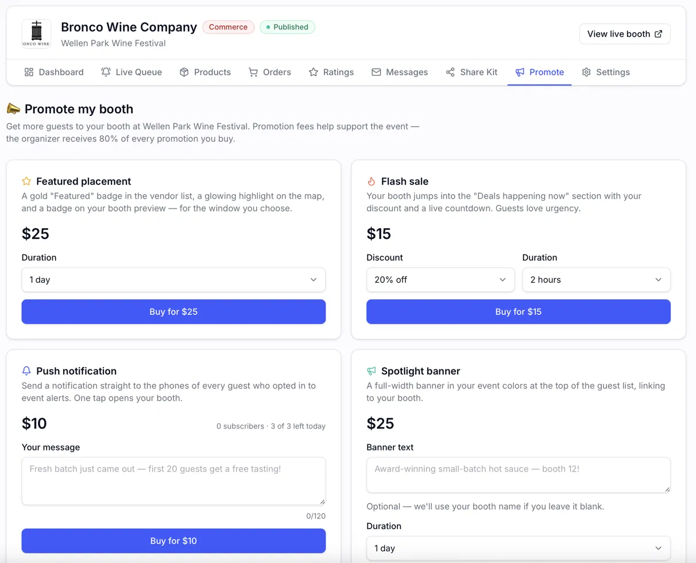Open the Messages envelope icon
The width and height of the screenshot is (696, 563).
[376, 72]
